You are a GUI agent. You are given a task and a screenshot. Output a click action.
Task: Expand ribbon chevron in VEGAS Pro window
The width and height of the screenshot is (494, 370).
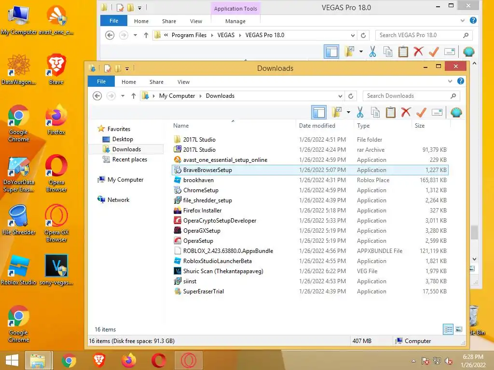(463, 20)
